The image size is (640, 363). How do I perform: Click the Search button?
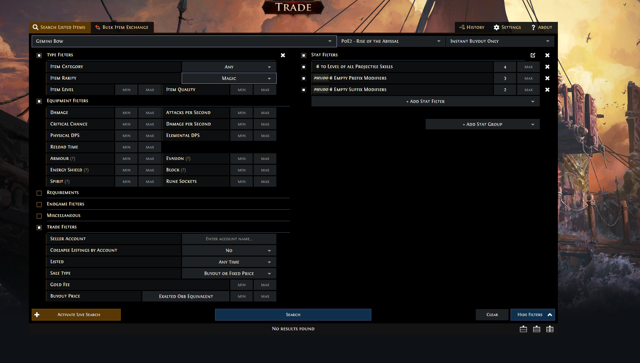(293, 315)
